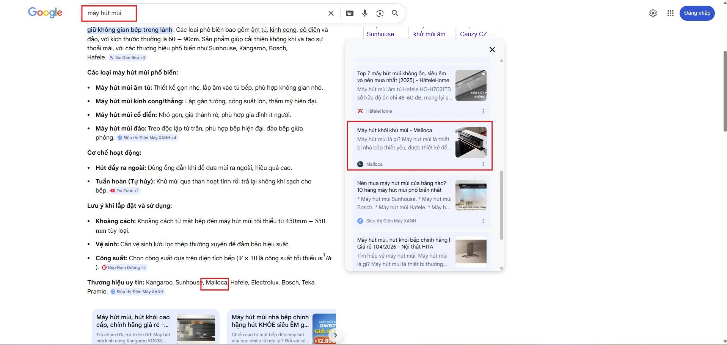Click the heading Lưu ý khi lắp đặt và sử dụng
The width and height of the screenshot is (727, 345).
tap(130, 206)
